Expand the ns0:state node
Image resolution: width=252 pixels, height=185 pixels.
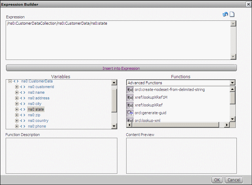[17, 109]
